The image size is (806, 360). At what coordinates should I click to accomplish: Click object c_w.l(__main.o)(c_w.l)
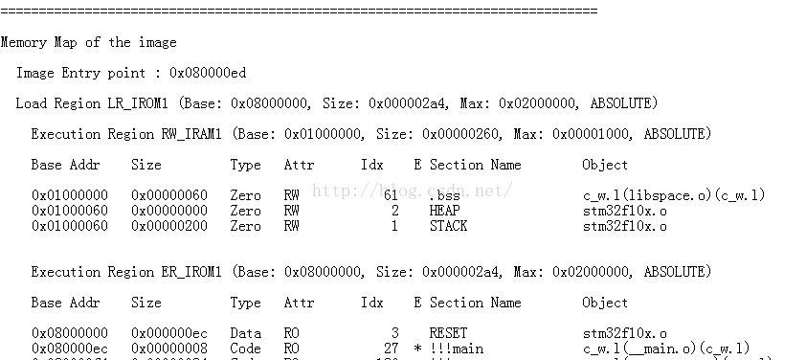pos(666,349)
